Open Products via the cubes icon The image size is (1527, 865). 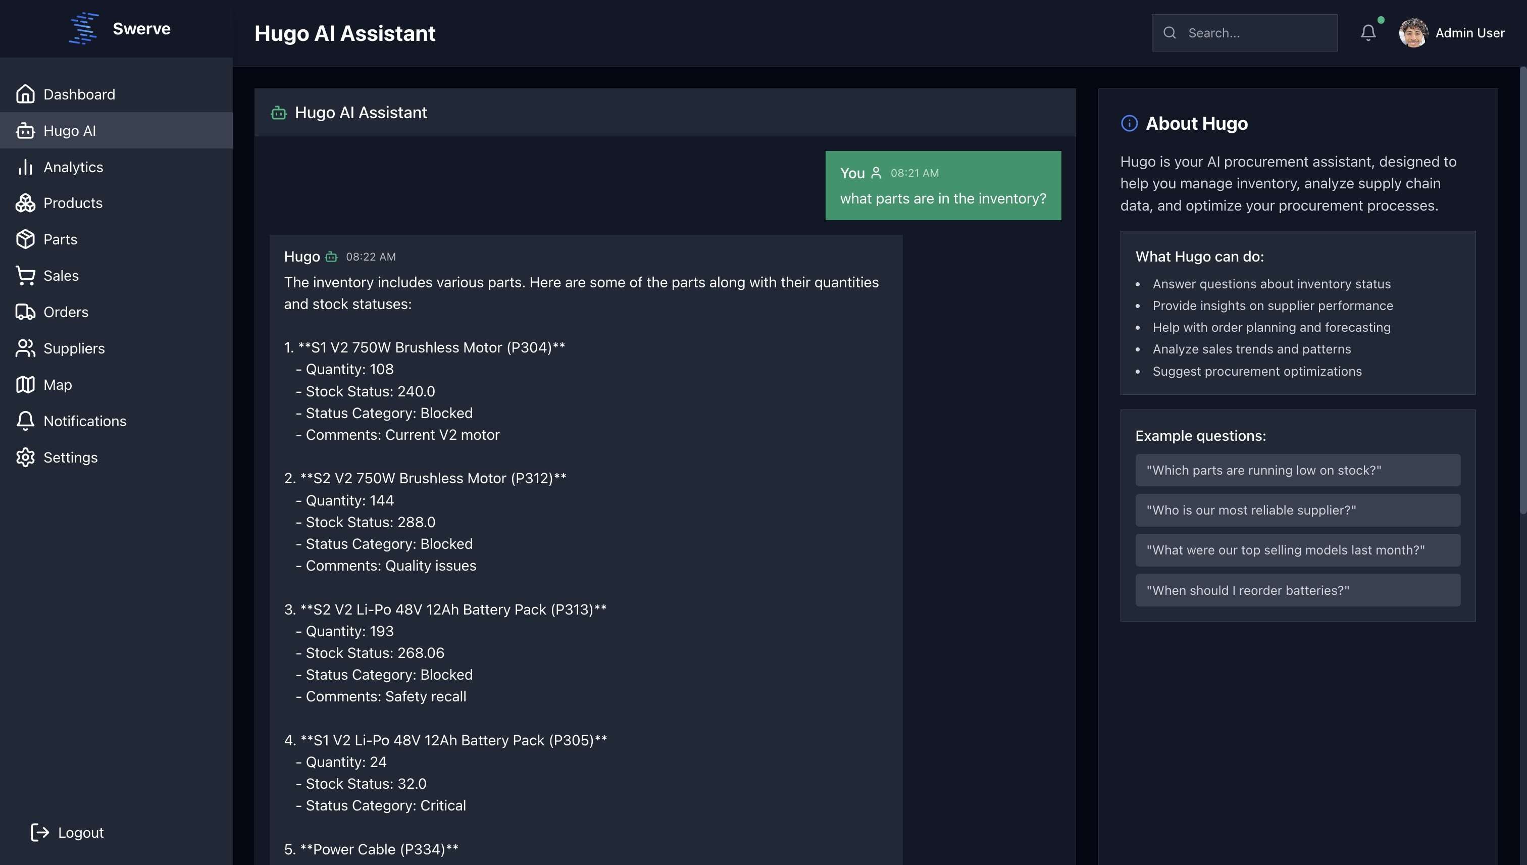pos(25,203)
